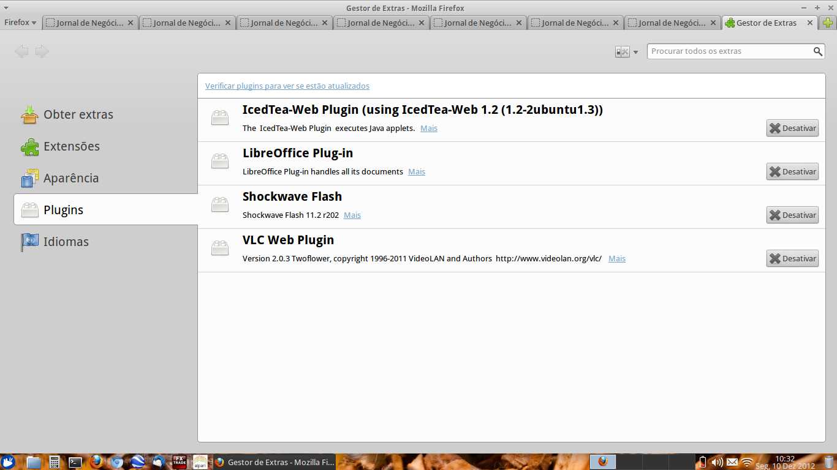Click the mail notification icon
837x470 pixels.
[x=732, y=462]
